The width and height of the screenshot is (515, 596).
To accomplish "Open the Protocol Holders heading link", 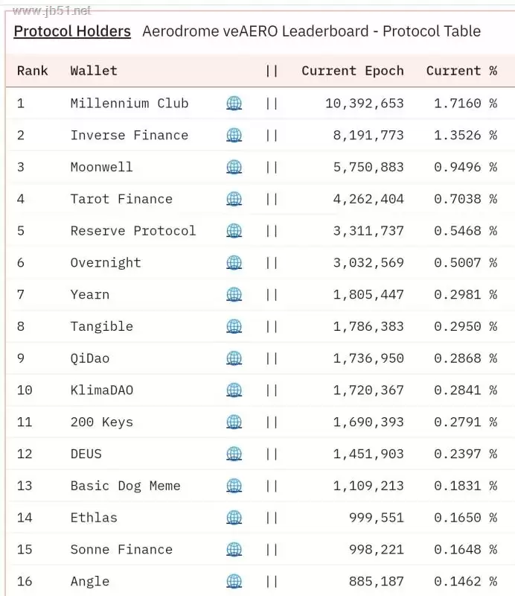I will pos(72,31).
